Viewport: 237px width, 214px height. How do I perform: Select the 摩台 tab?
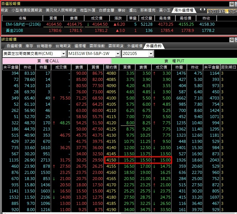point(122,10)
